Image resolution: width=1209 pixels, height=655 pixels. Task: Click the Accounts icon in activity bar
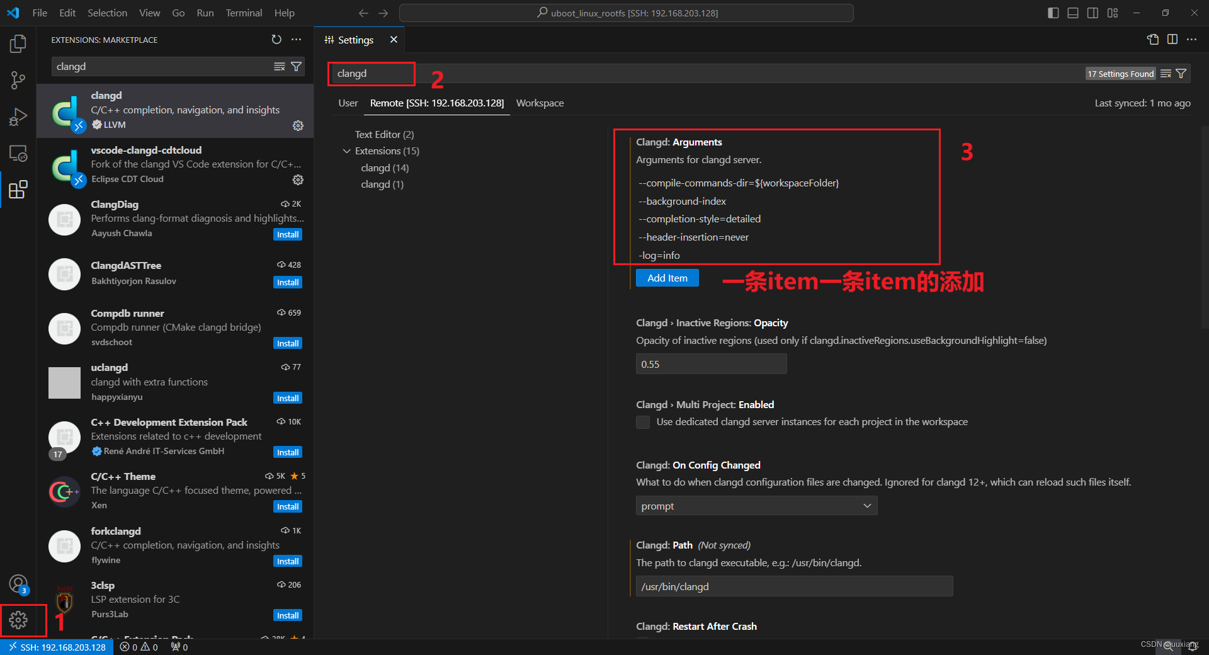click(18, 584)
